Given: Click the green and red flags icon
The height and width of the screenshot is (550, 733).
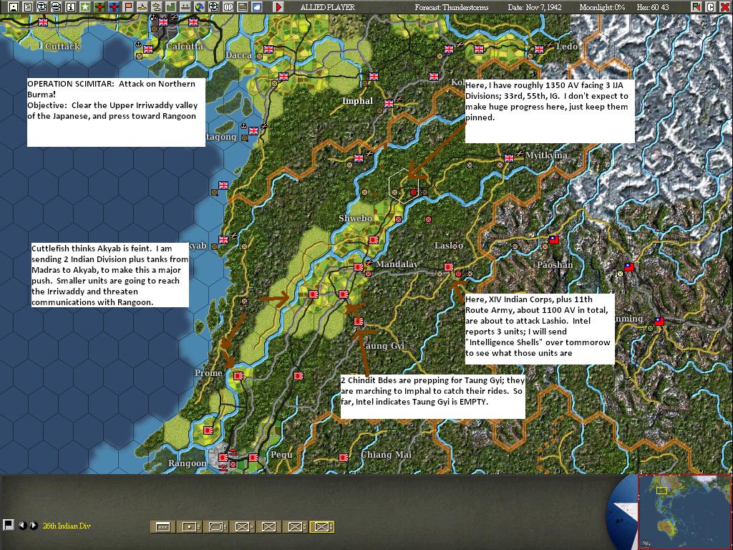Looking at the screenshot, I should point(696,6).
